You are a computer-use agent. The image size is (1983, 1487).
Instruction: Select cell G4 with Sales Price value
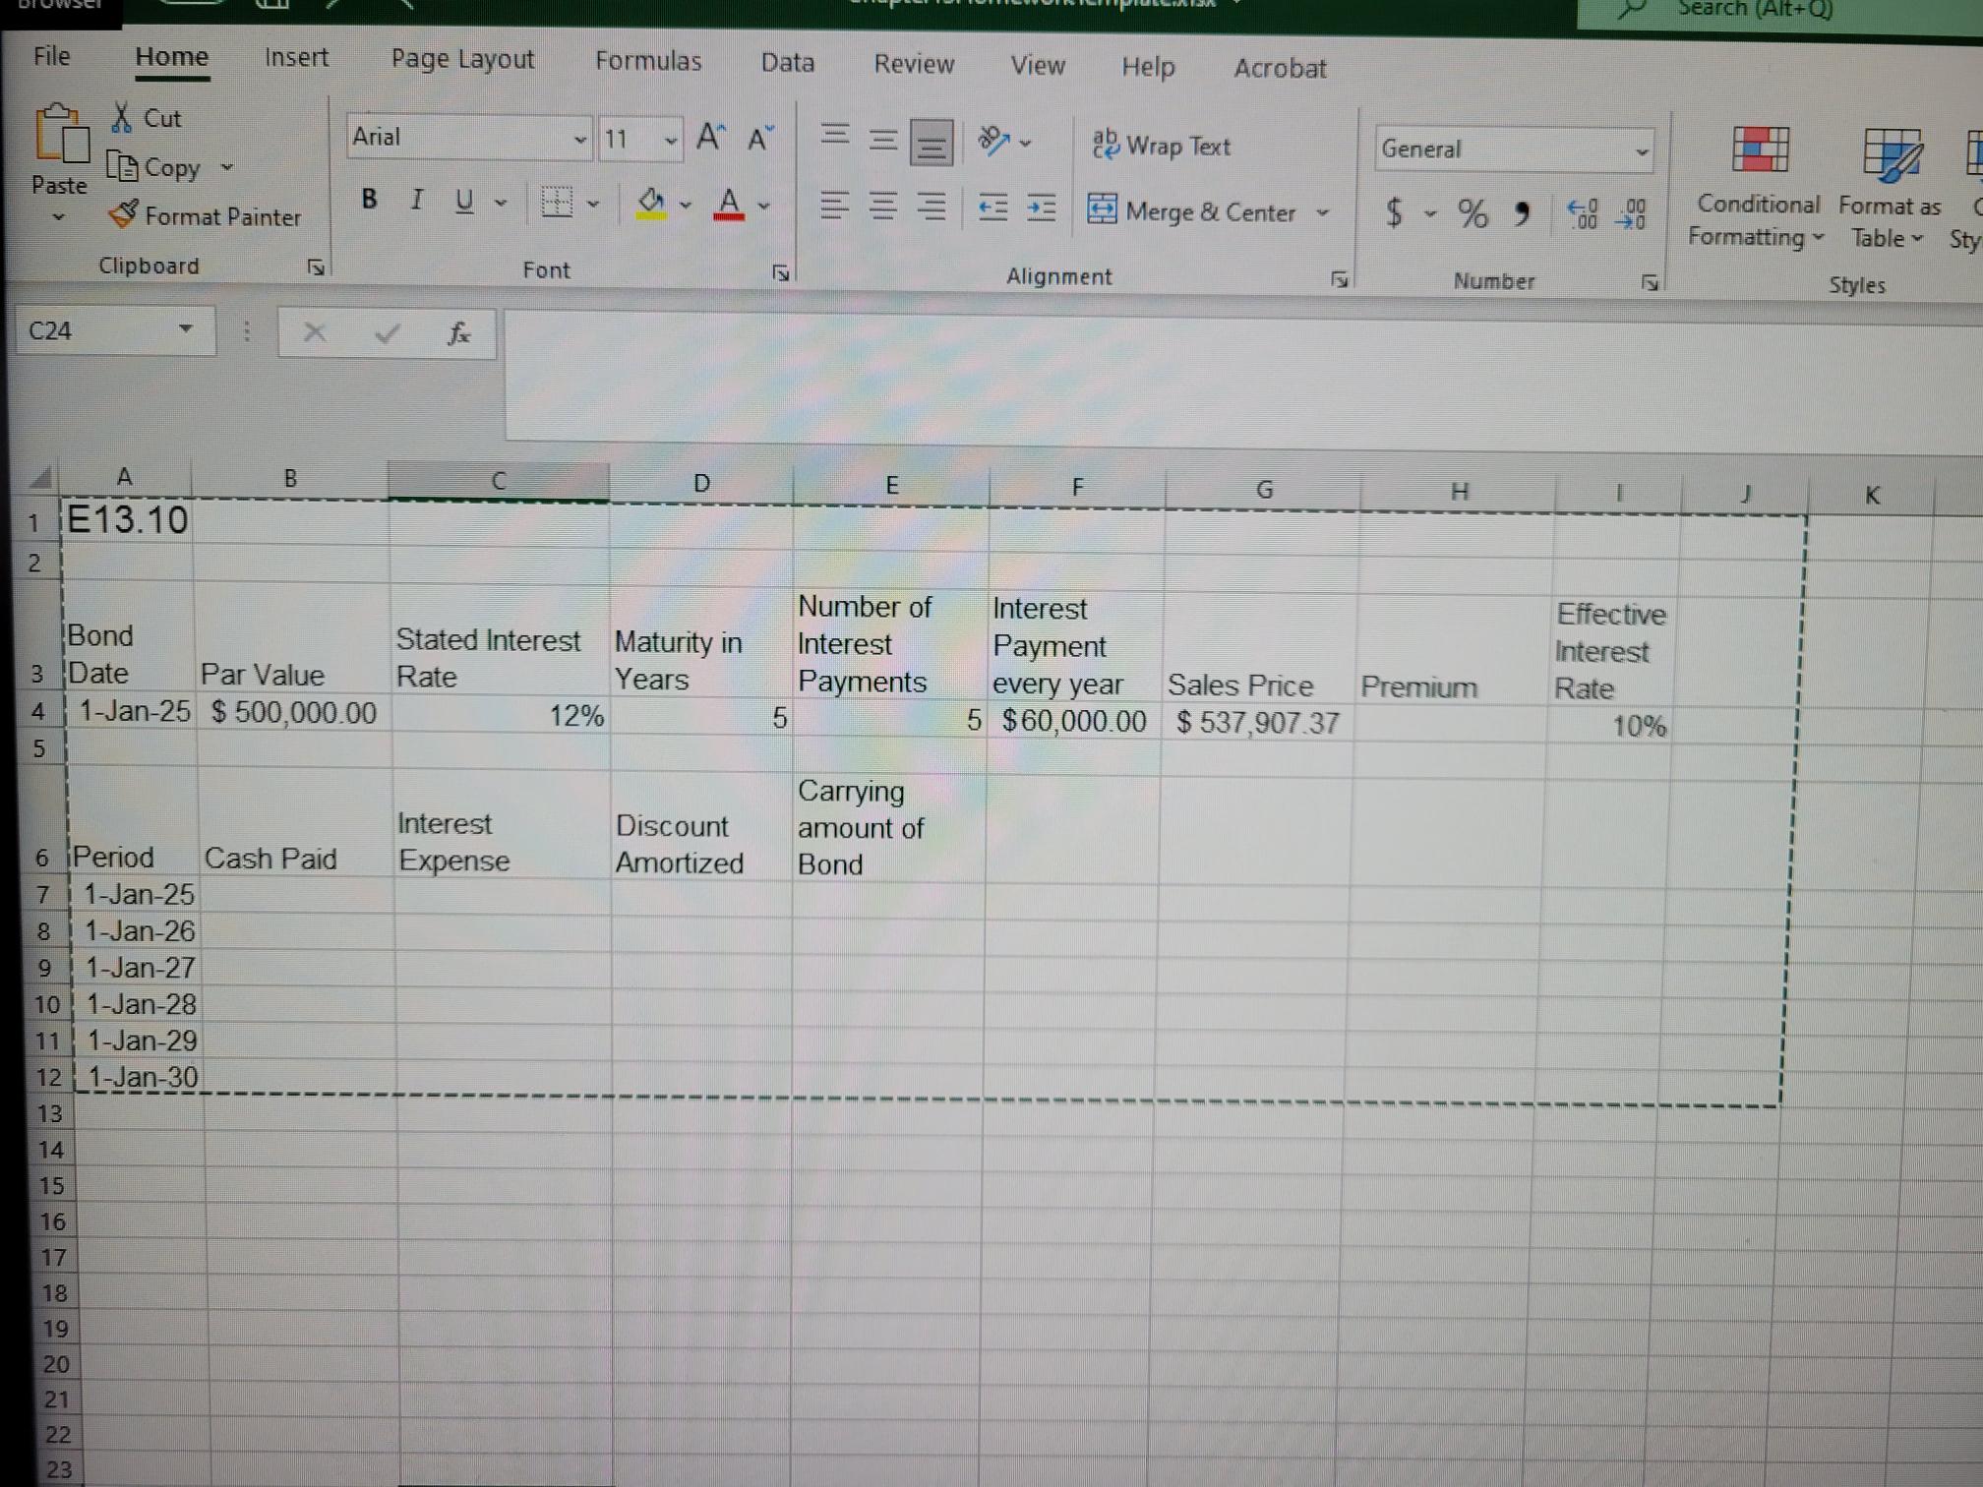click(x=1257, y=723)
